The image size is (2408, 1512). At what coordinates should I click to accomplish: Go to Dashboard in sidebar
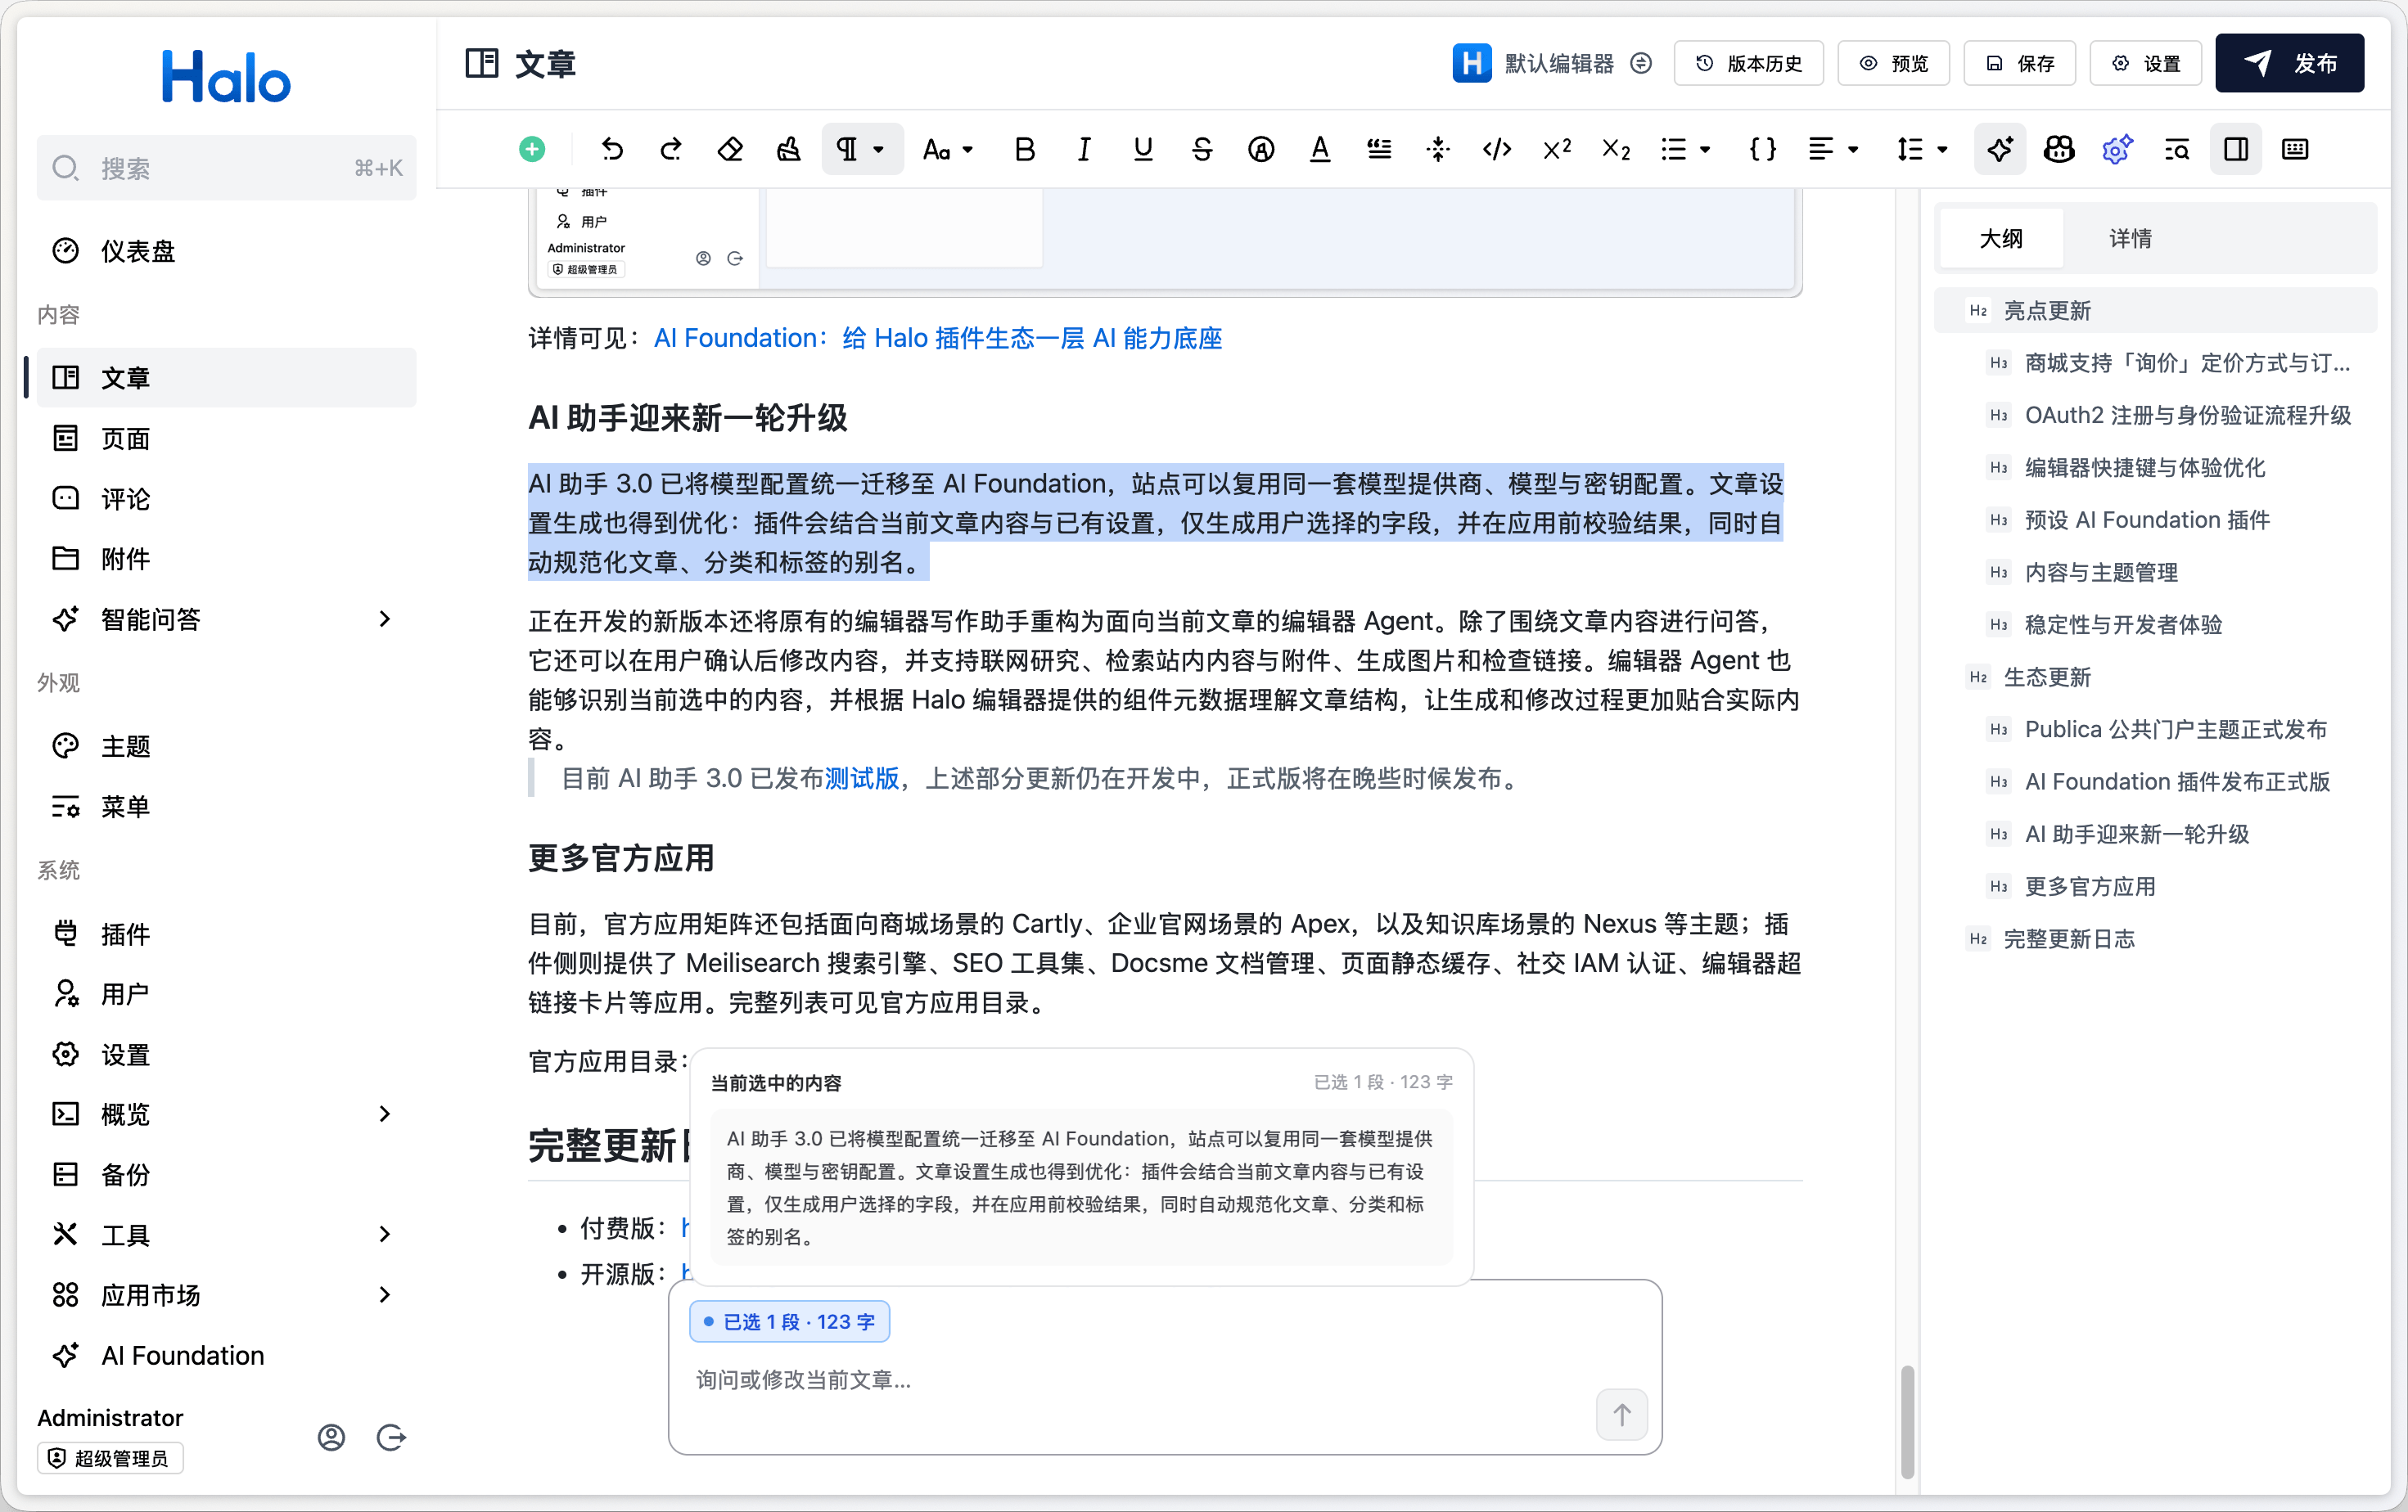tap(226, 251)
